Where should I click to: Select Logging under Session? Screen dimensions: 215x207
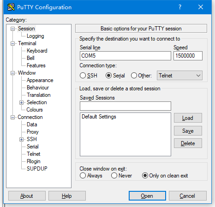click(36, 36)
